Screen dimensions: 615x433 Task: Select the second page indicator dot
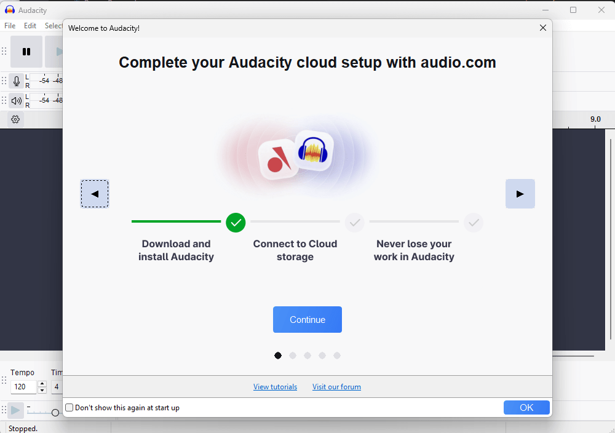click(x=293, y=356)
